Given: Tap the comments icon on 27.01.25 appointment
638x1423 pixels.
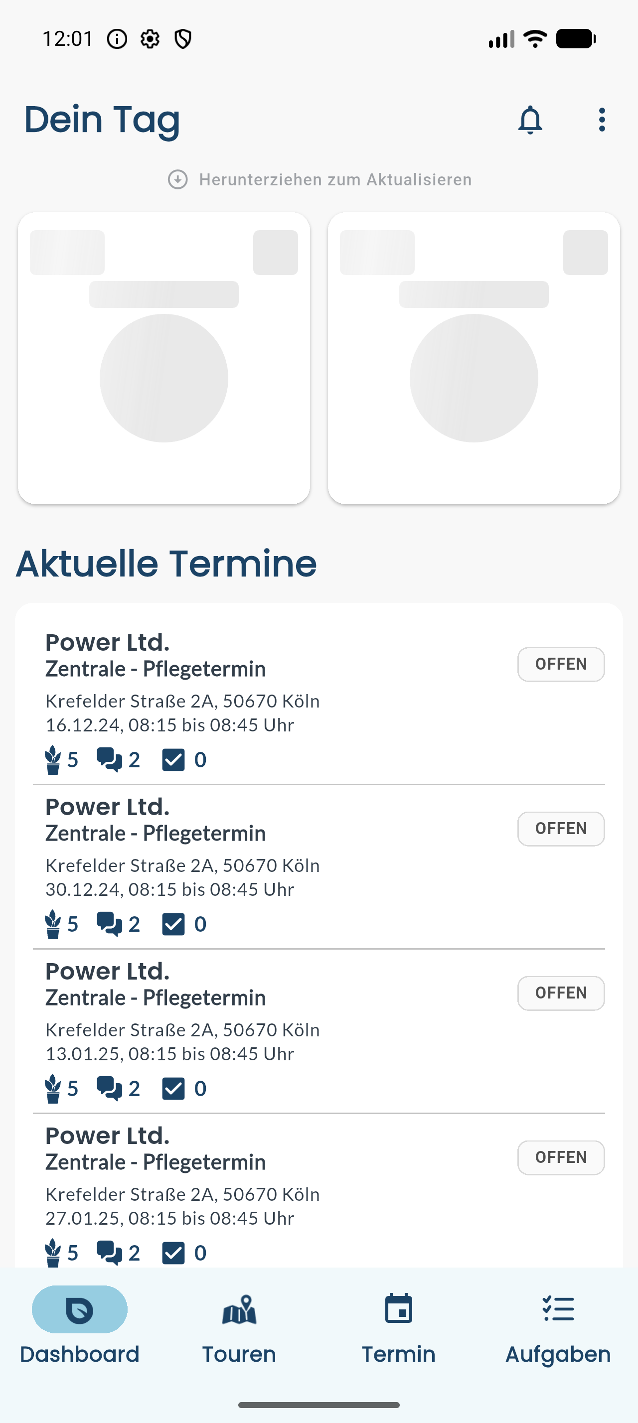Looking at the screenshot, I should 109,1253.
